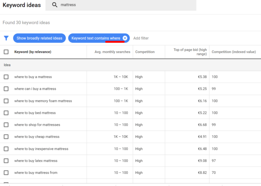Click keyword 'where to buy a mattress'
Screen dimensions: 261x186
pos(33,77)
